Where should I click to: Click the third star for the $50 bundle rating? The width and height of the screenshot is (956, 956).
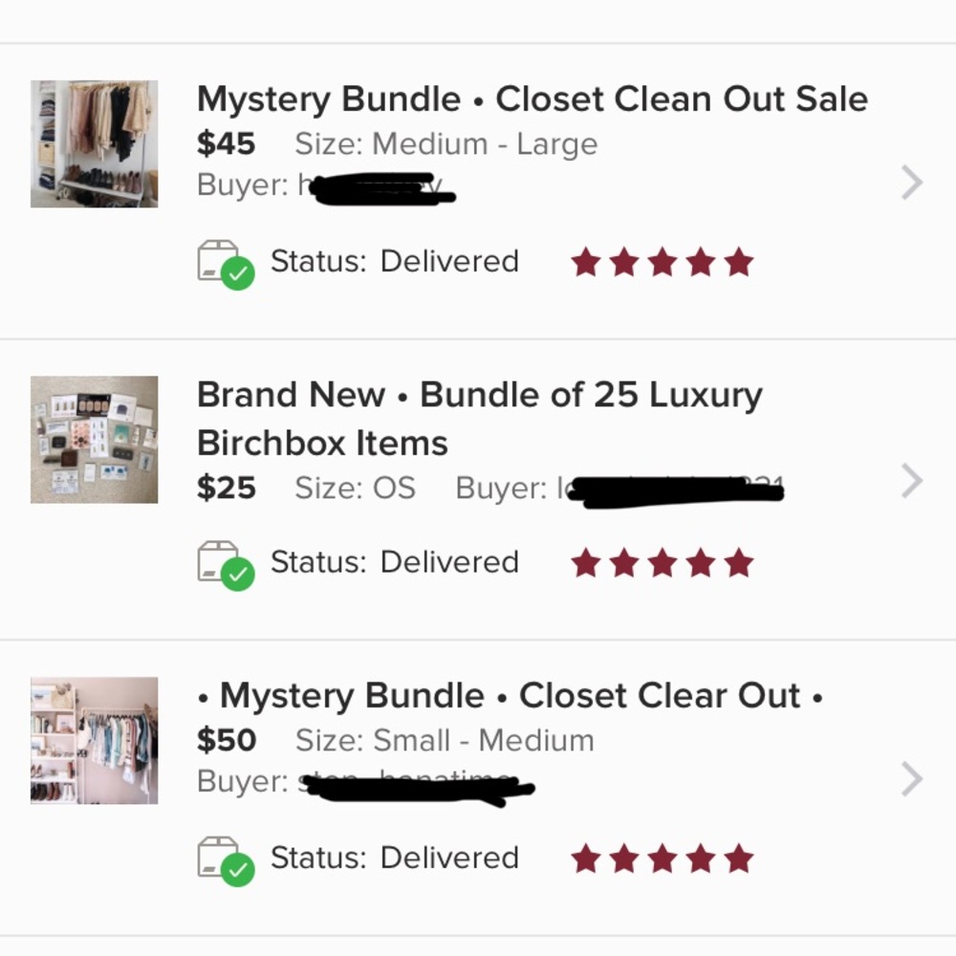coord(663,858)
